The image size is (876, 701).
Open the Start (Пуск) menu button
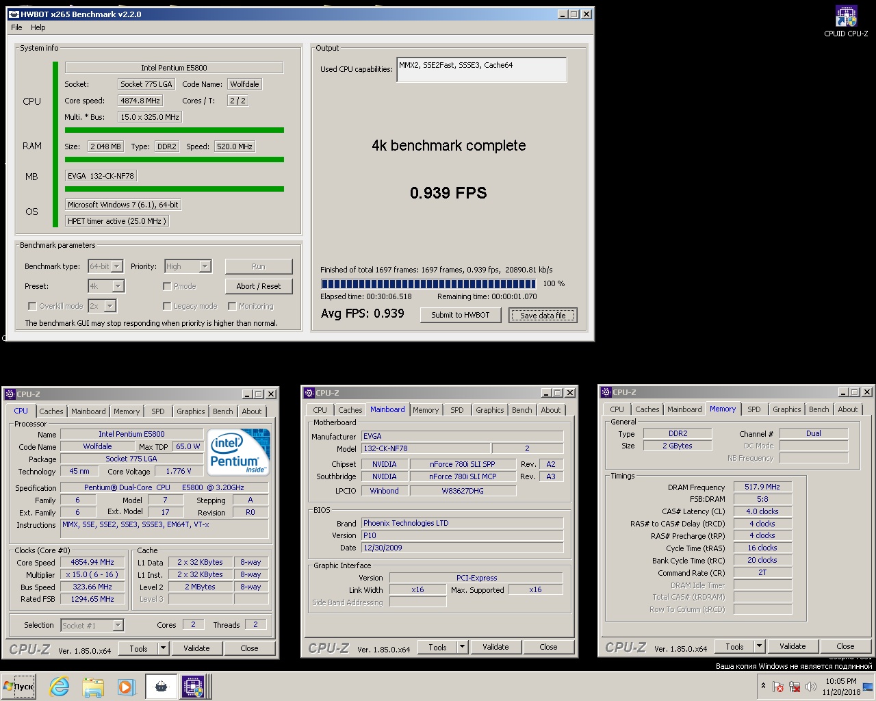point(19,686)
